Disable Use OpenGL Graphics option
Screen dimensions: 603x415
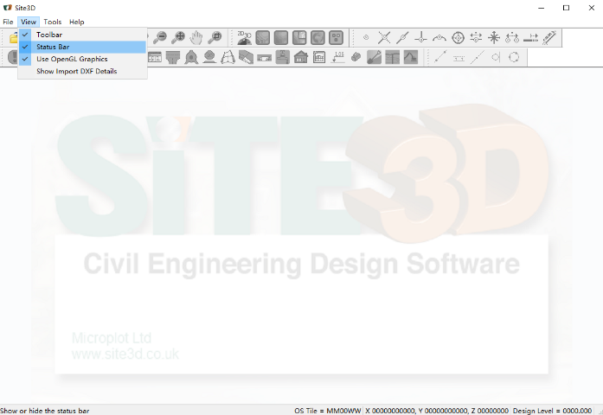71,59
